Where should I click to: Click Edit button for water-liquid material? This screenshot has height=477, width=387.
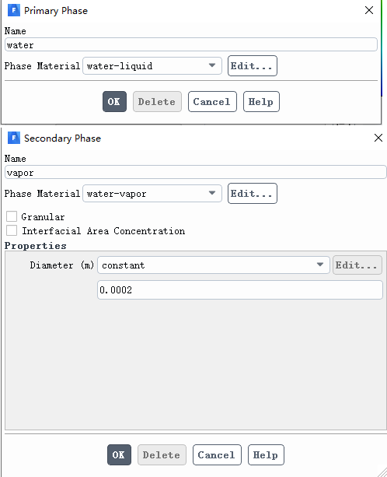pyautogui.click(x=253, y=65)
